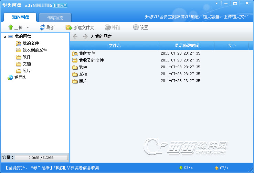The width and height of the screenshot is (254, 173).
Task: Select 我的文件 icon in sidebar tree
Action: (x=19, y=43)
